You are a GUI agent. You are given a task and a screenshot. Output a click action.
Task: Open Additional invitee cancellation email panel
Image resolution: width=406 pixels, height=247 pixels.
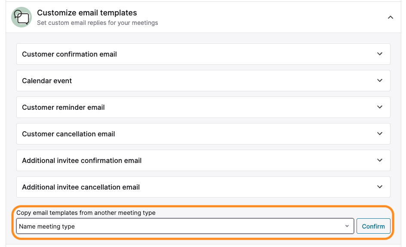coord(203,187)
